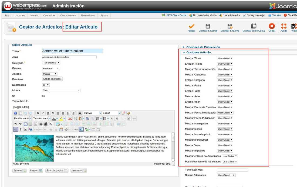Screen dimensions: 297x187
Task: Open the Idioma Todo dropdown
Action: pos(62,90)
